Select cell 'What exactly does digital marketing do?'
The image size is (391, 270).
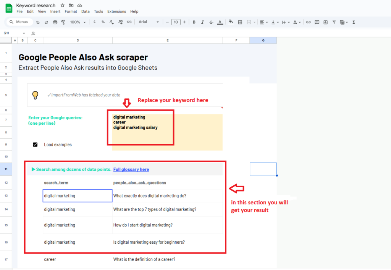click(x=168, y=196)
